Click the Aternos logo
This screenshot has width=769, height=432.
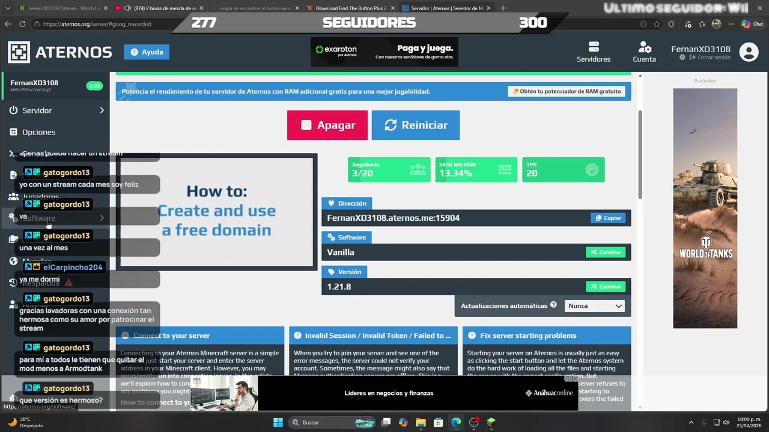pyautogui.click(x=60, y=52)
